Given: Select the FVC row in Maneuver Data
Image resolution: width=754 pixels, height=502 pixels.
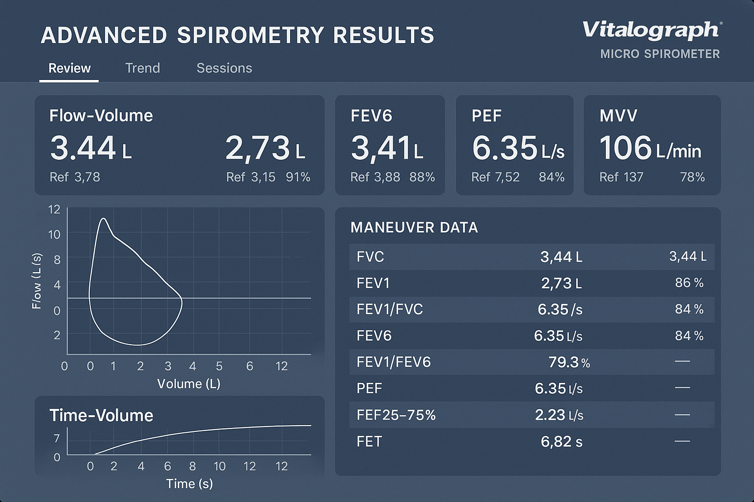Looking at the screenshot, I should coord(532,256).
